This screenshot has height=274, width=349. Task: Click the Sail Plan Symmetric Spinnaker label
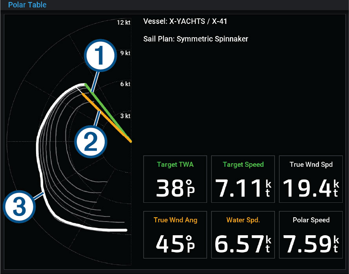[196, 39]
